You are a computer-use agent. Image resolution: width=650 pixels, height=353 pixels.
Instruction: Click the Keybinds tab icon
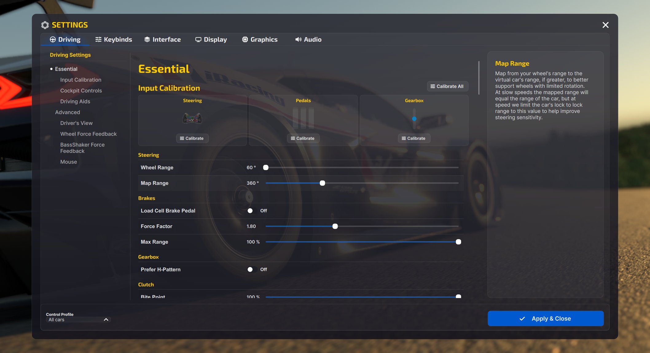click(x=98, y=40)
